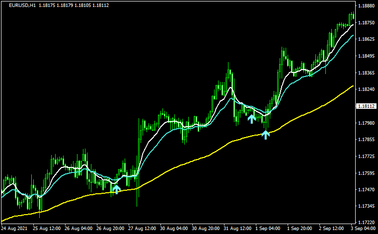
Task: Select the 3 Sep 04:00 time label
Action: (x=362, y=229)
